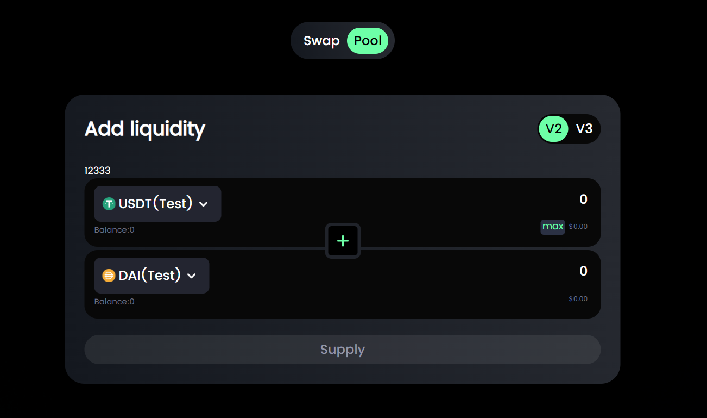Click the green plus icon between tokens
This screenshot has height=418, width=707.
(x=343, y=241)
